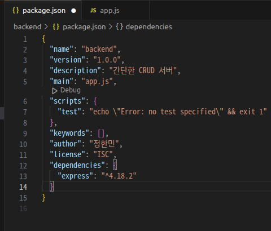Click the braces icon before dependencies breadcrumb
Screen dimensions: 271x231
click(x=119, y=26)
